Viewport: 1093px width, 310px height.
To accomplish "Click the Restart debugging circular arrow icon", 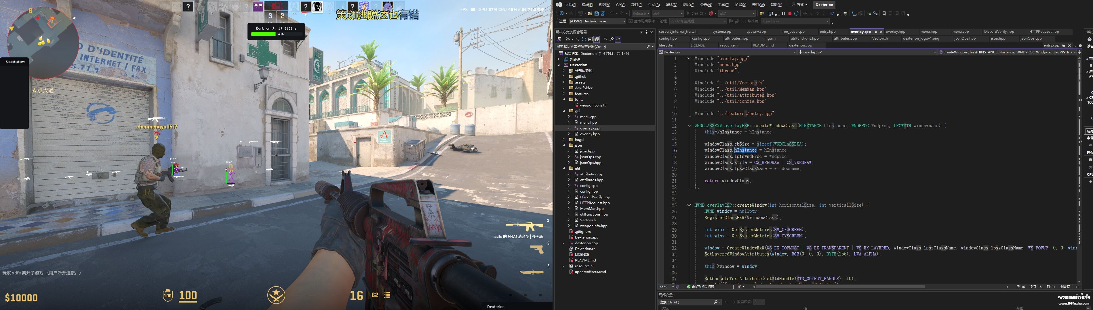I will pyautogui.click(x=796, y=13).
